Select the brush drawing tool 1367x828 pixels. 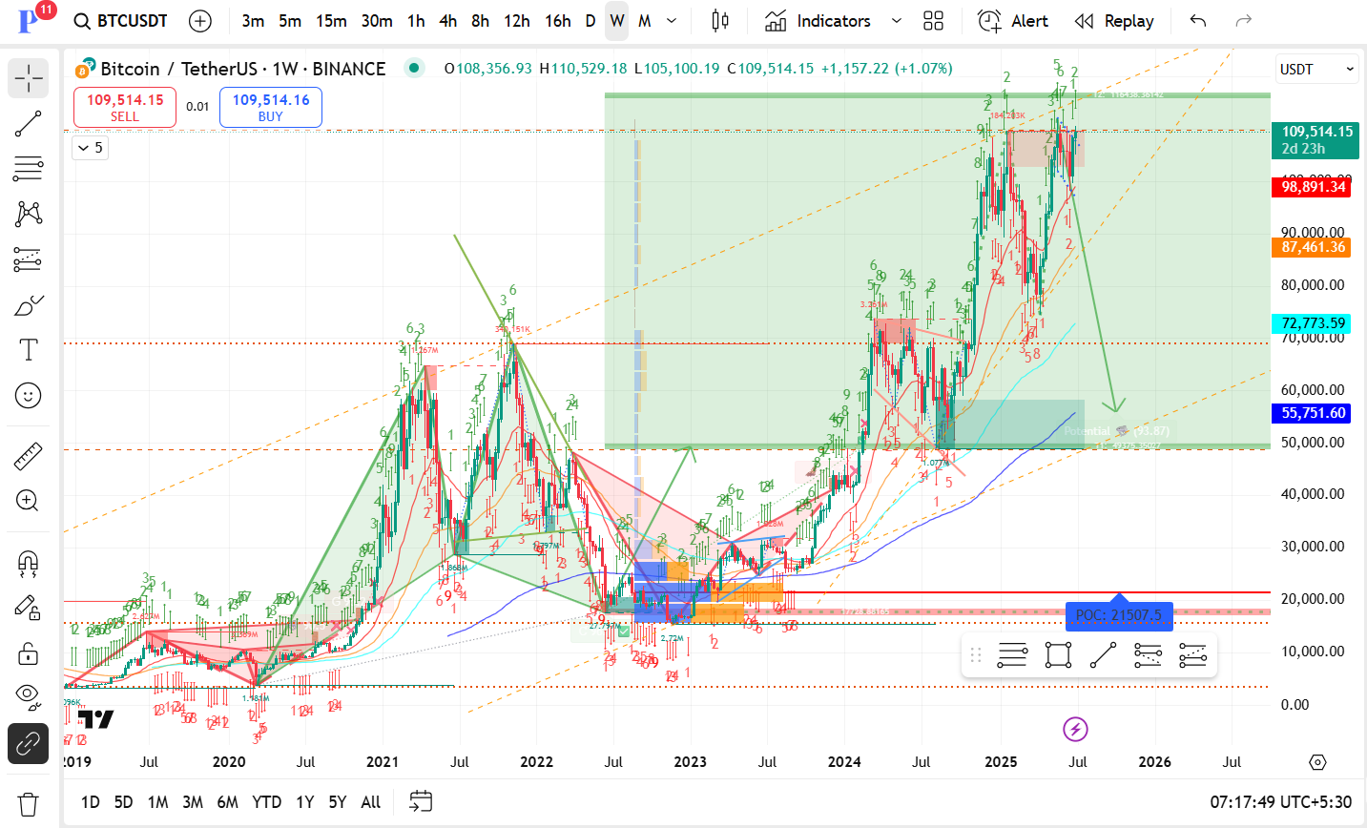(x=29, y=305)
